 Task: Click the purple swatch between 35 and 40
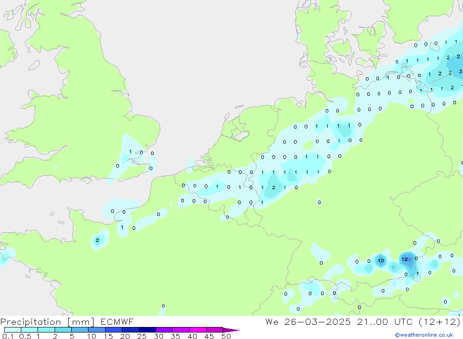[x=181, y=330]
